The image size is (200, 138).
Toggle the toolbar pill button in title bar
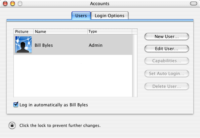194,3
